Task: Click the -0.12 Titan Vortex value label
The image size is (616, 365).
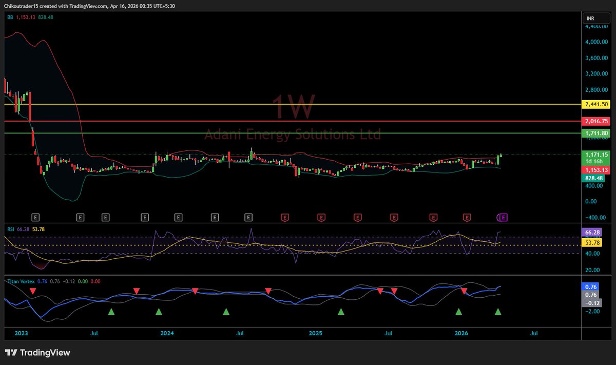Action: (591, 303)
